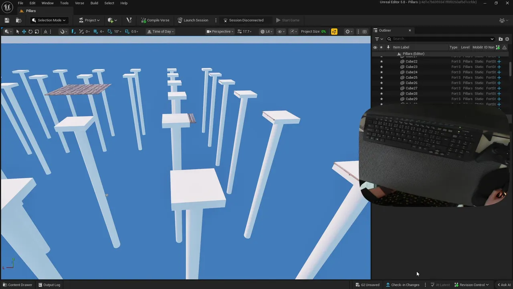Open session options three-dot menu
Image resolution: width=513 pixels, height=289 pixels.
(216, 20)
